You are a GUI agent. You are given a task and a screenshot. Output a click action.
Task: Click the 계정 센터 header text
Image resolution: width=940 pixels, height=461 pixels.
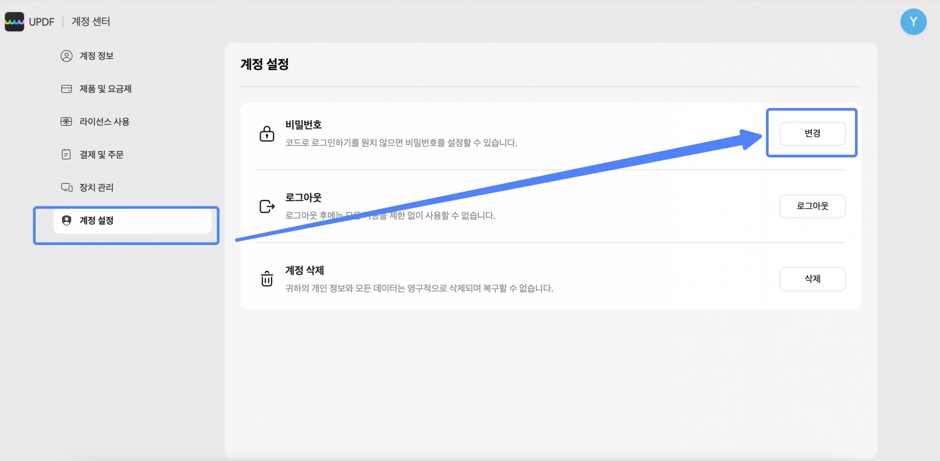[x=91, y=22]
